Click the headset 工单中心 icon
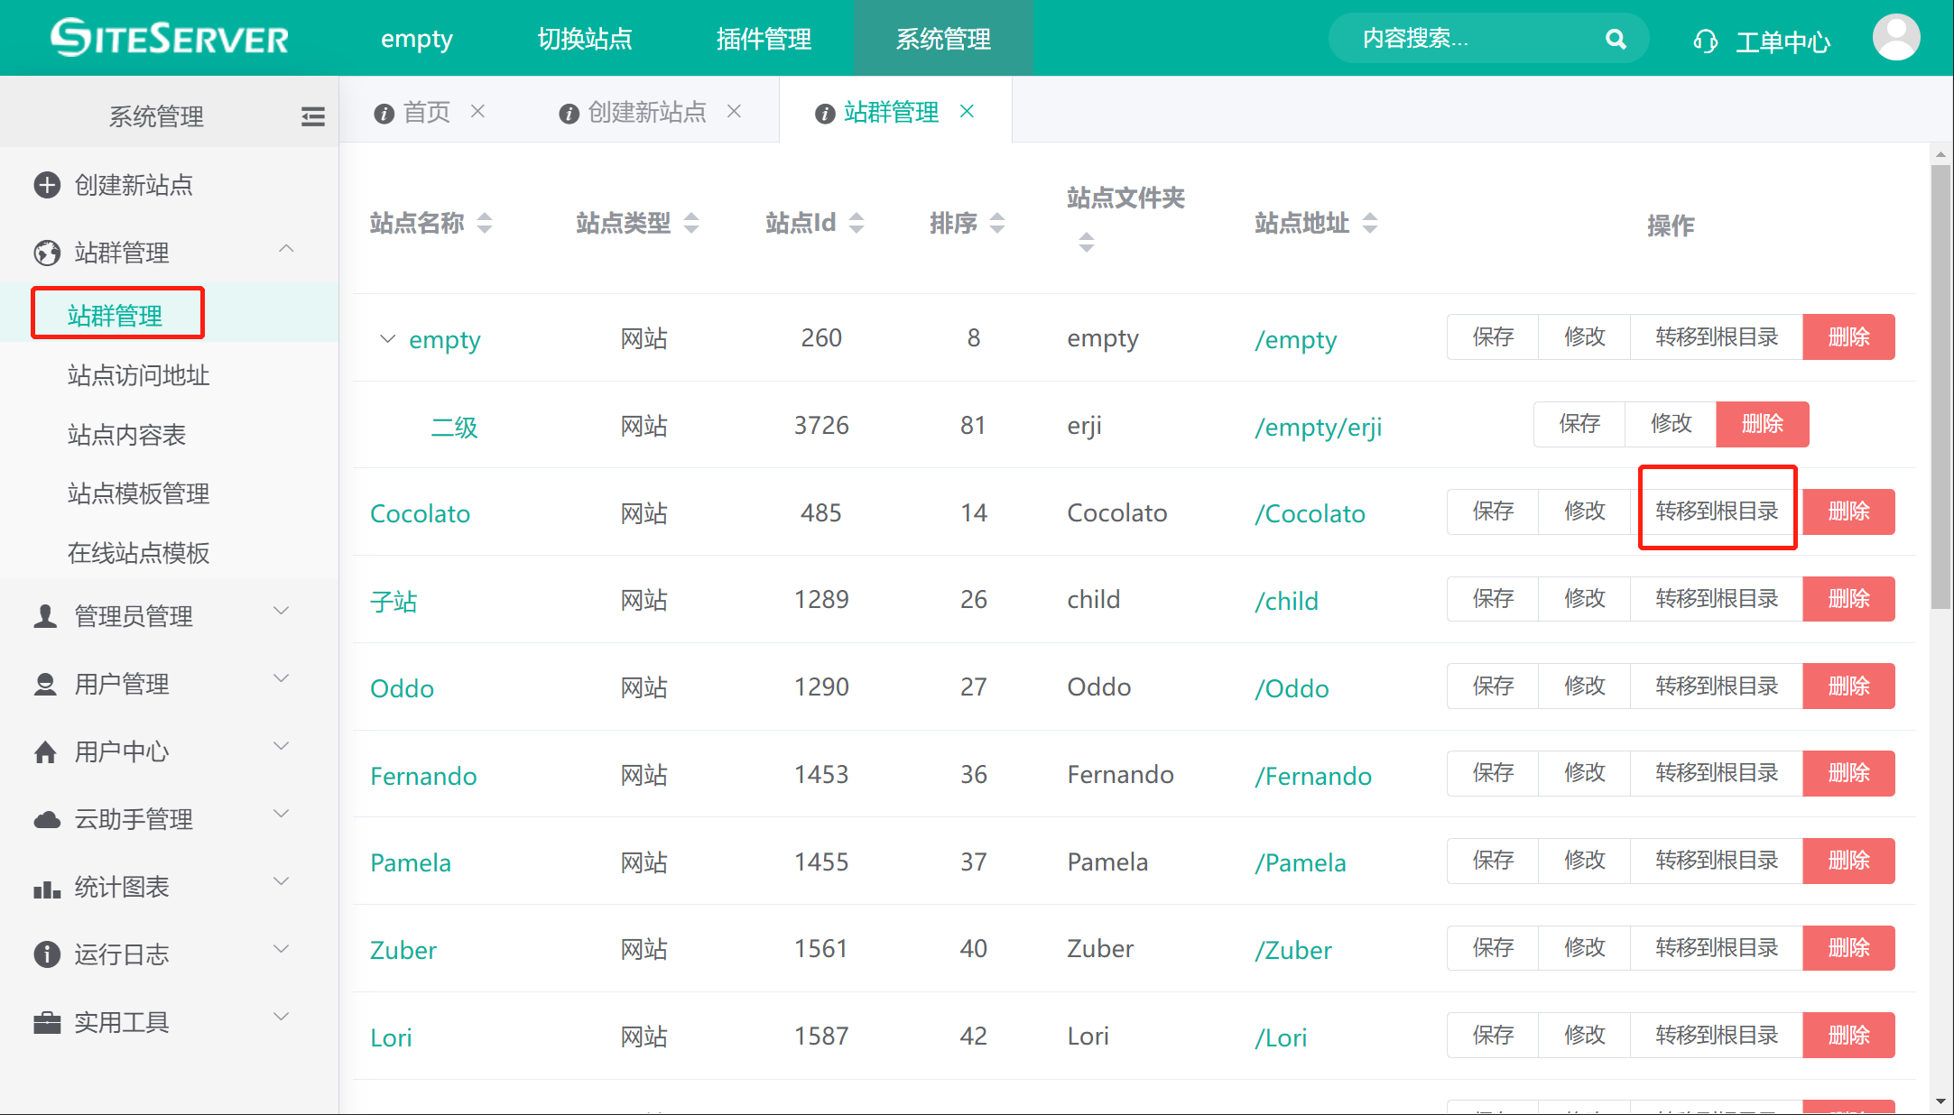Screen dimensions: 1954x1115 pyautogui.click(x=1705, y=41)
